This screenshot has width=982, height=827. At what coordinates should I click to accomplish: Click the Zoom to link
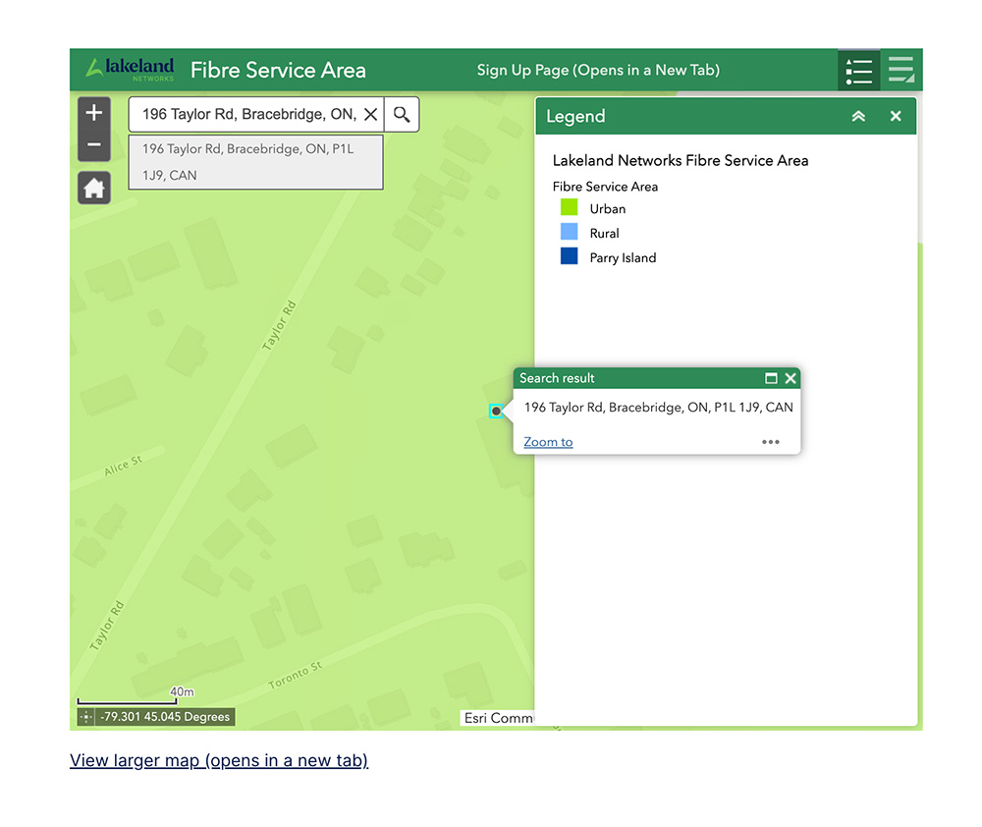pyautogui.click(x=548, y=442)
